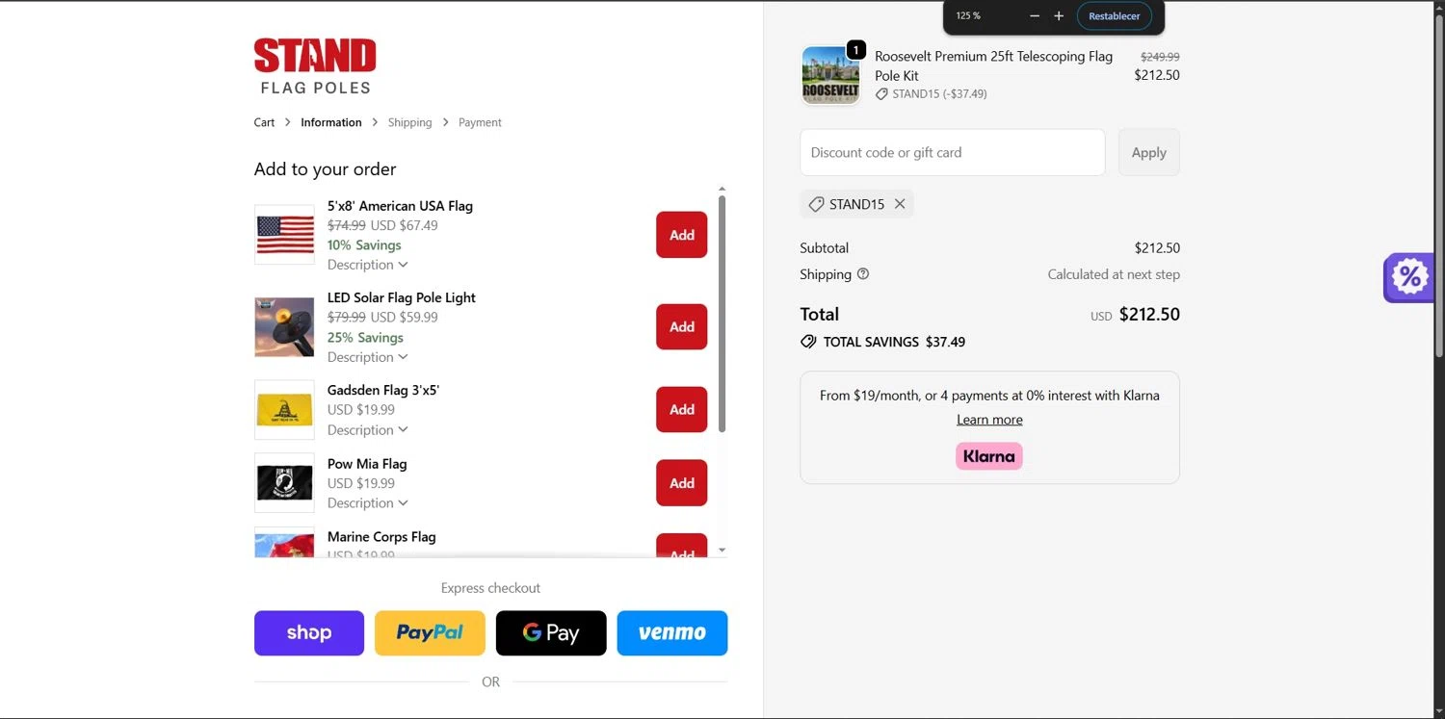Open the purple percent discount badge
The width and height of the screenshot is (1445, 719).
pos(1408,277)
